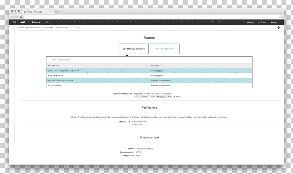Click the UTF-8 record encoding value
Screen dimensions: 293x174
point(139,152)
